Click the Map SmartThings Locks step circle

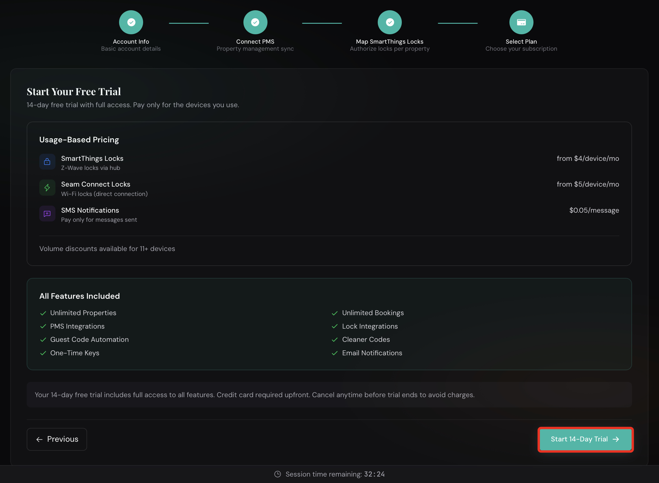pos(390,22)
